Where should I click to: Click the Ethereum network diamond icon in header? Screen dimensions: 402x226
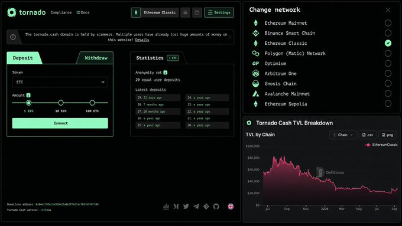point(136,12)
